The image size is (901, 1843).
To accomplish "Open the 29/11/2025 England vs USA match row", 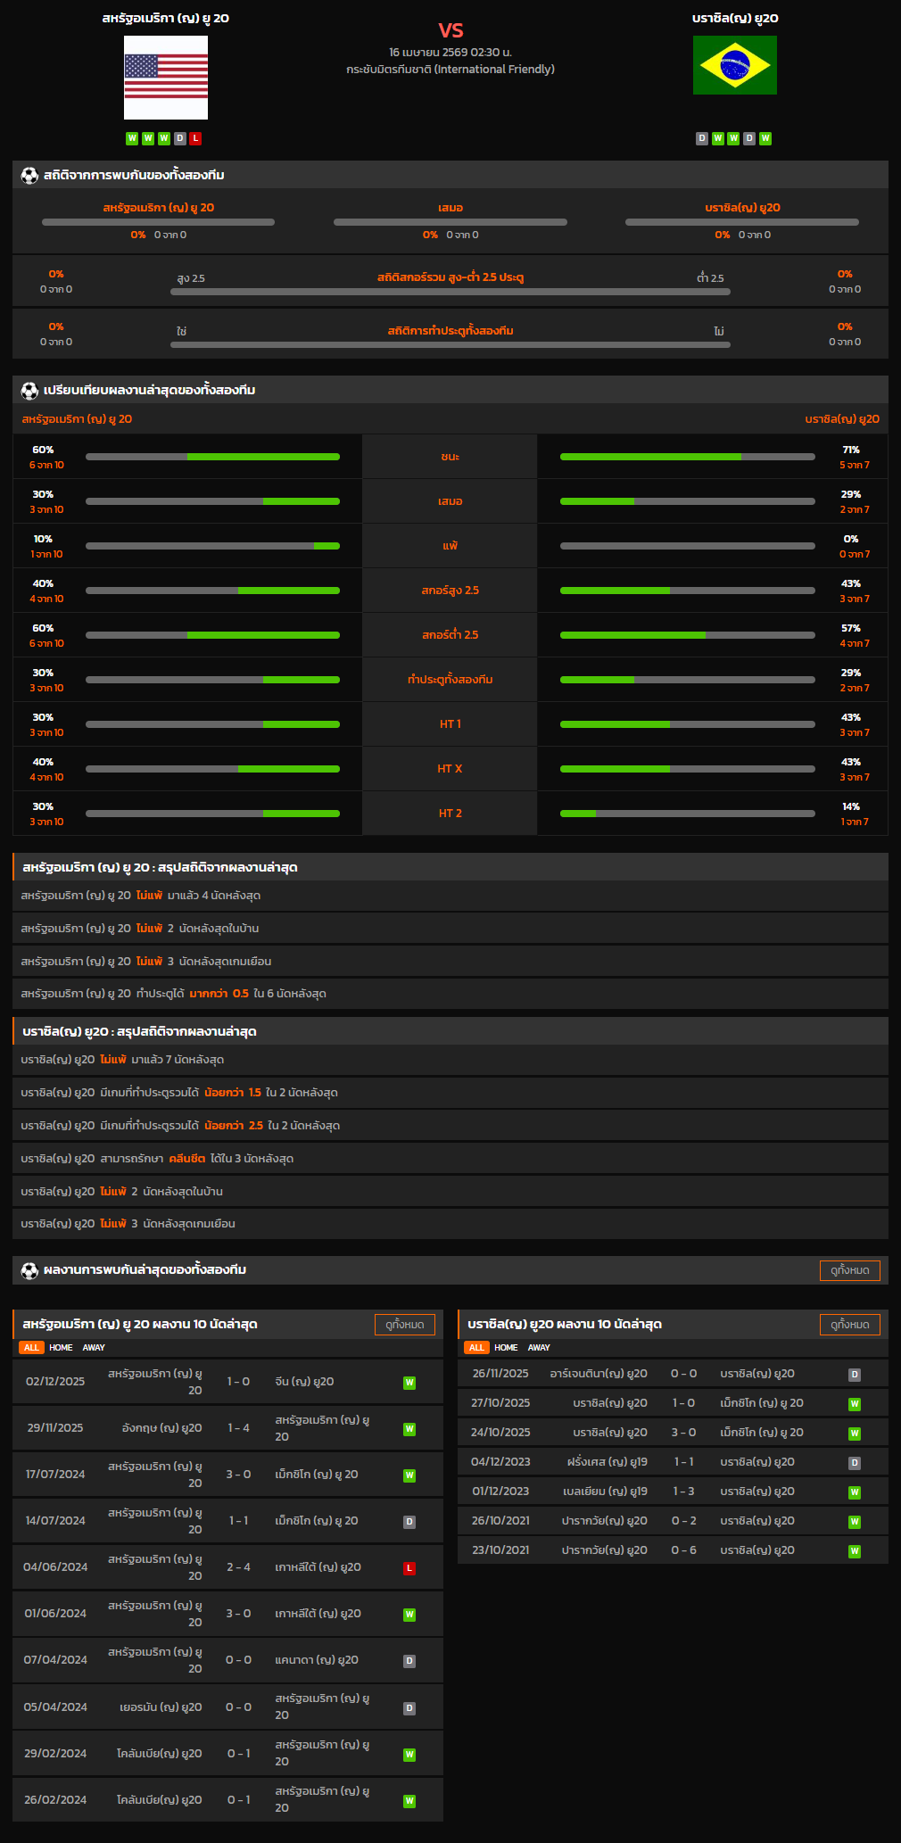I will click(227, 1428).
